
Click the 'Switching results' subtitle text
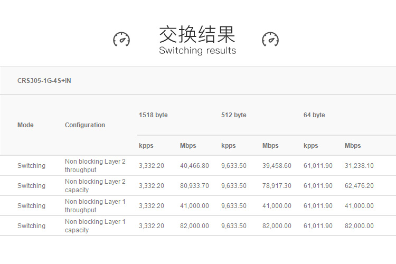pos(197,51)
